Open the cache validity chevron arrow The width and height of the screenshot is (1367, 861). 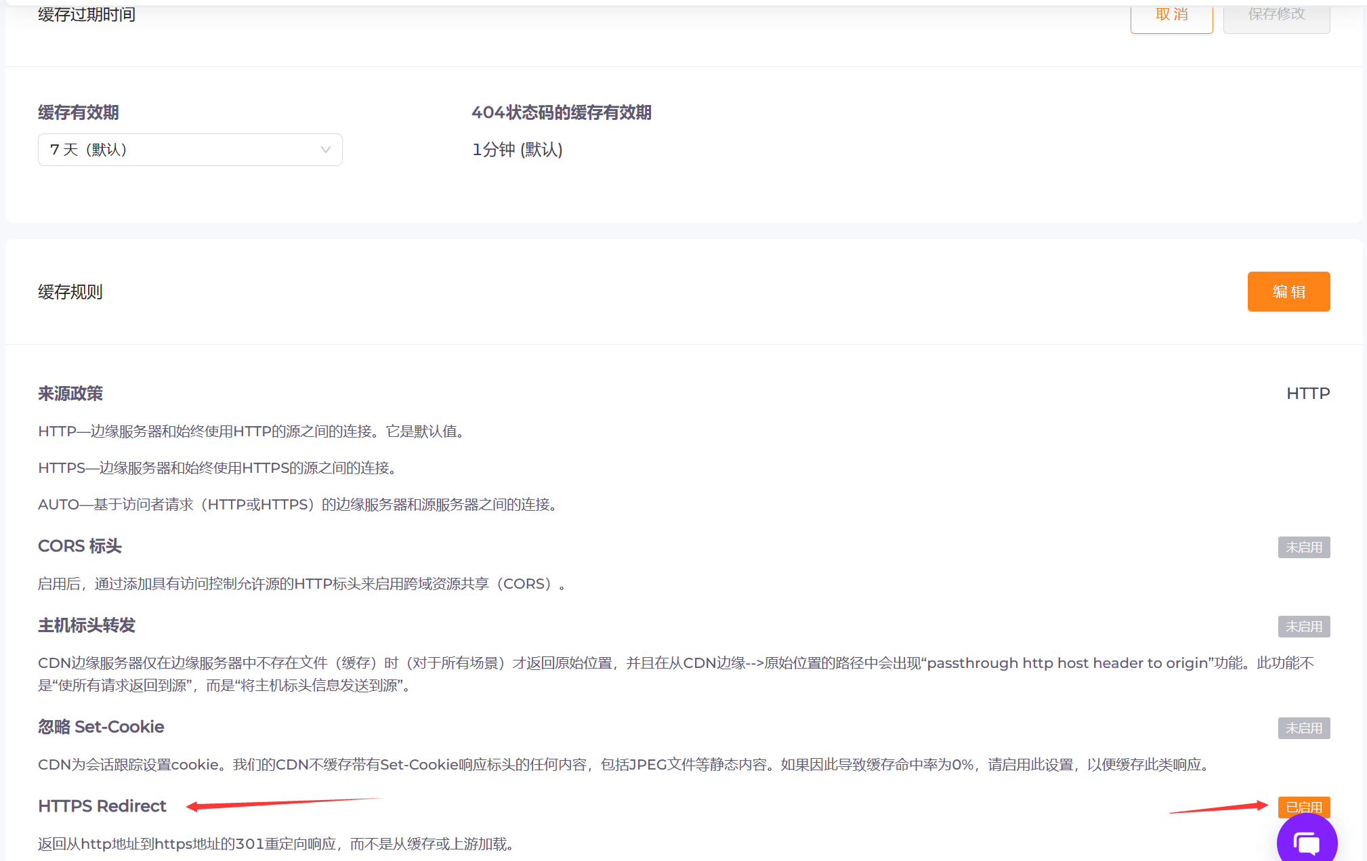click(325, 150)
